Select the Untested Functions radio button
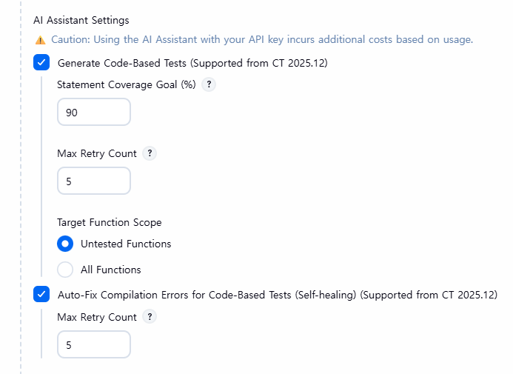This screenshot has width=513, height=374. pyautogui.click(x=65, y=244)
